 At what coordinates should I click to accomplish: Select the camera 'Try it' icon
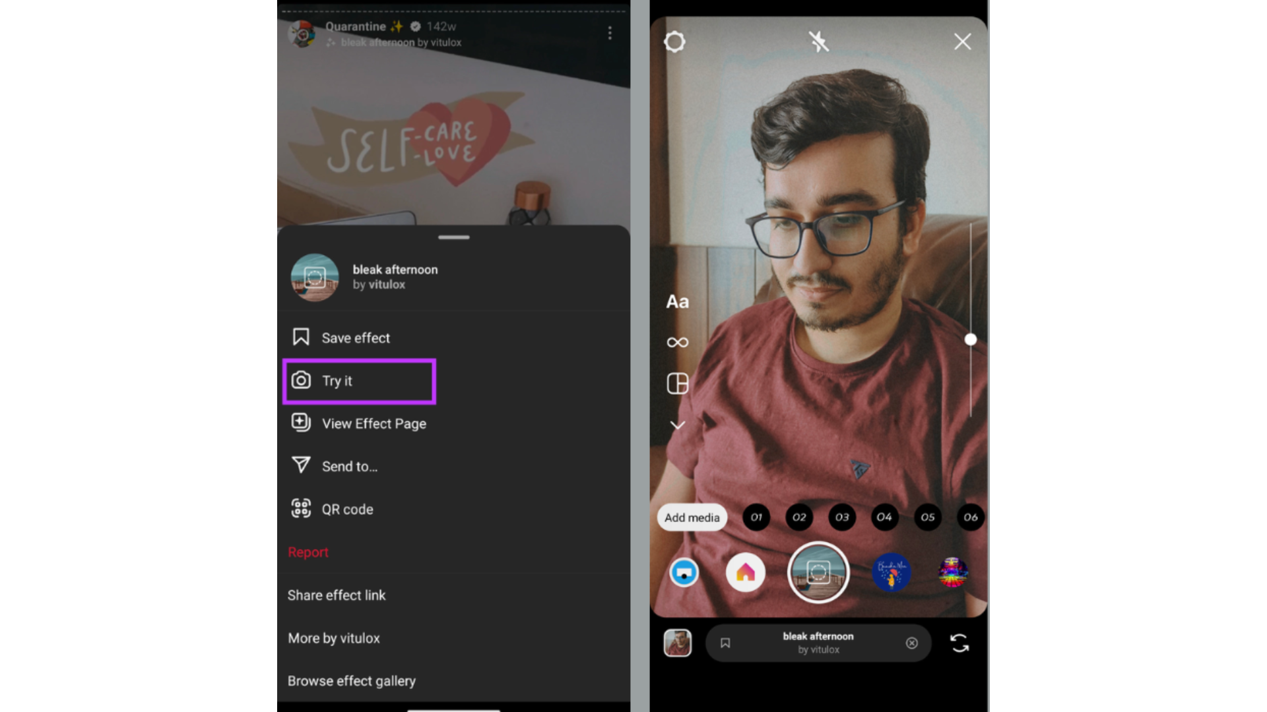301,380
